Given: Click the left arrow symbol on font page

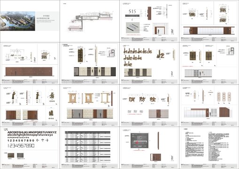Looking at the screenshot, I should (x=38, y=140).
